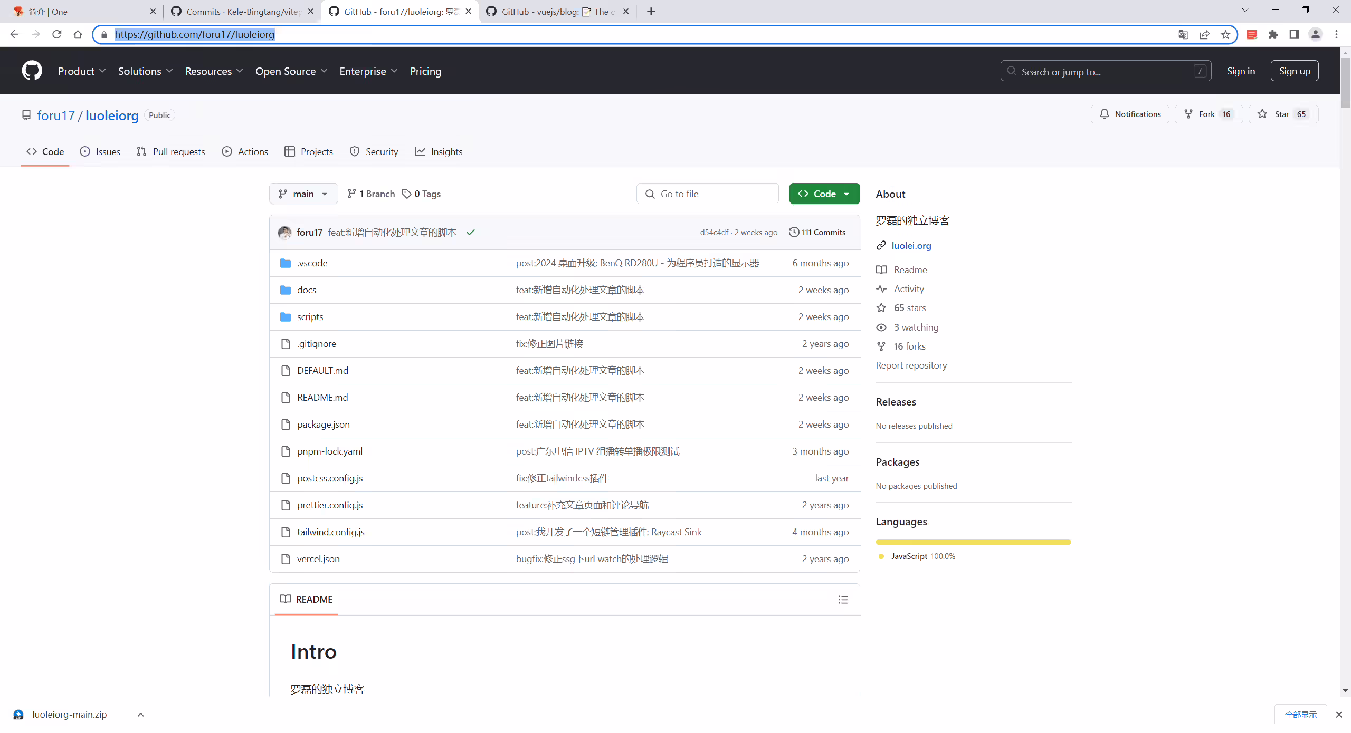This screenshot has width=1351, height=733.
Task: Open the GitHub home logo
Action: coord(32,71)
